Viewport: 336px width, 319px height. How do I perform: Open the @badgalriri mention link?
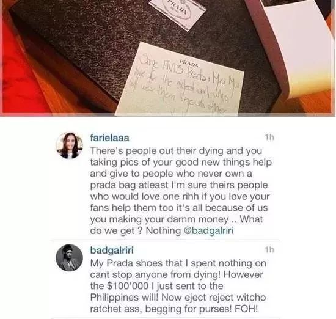pos(208,230)
